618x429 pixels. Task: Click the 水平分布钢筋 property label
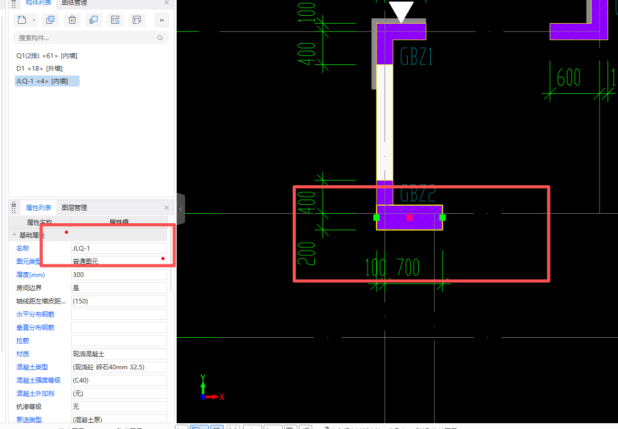(x=35, y=314)
